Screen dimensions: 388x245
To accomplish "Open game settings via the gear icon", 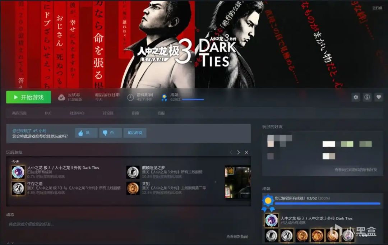I will [x=356, y=97].
